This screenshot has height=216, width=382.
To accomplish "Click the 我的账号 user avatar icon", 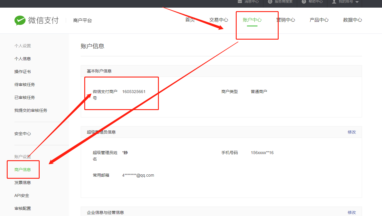I will [x=334, y=1].
